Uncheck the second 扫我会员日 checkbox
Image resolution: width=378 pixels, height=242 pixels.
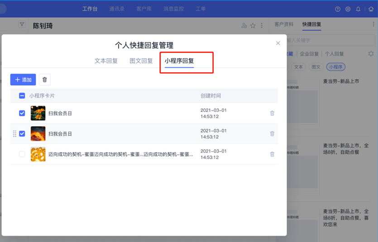tap(22, 133)
